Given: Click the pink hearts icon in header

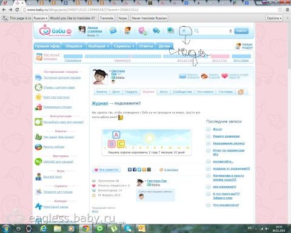Looking at the screenshot, I should point(143,31).
